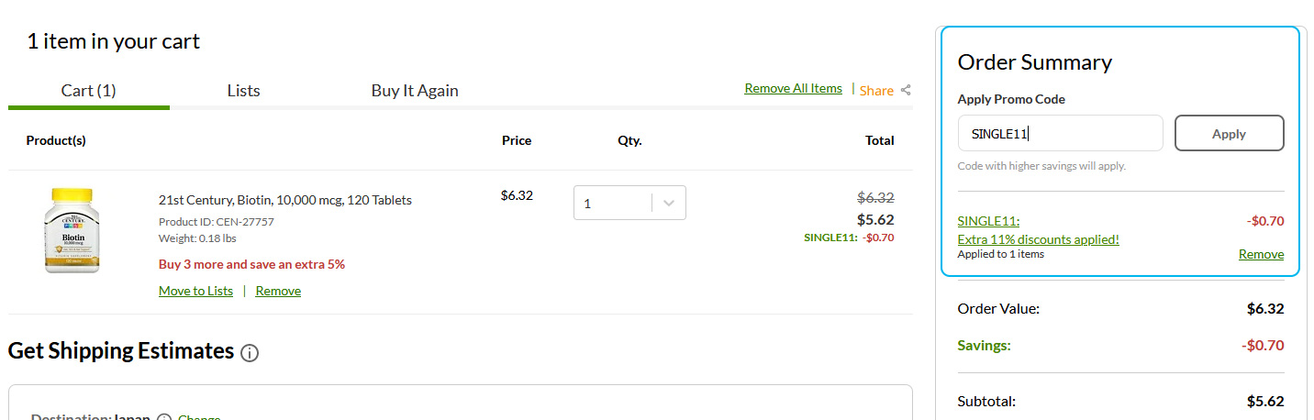
Task: Focus the promo code input field
Action: [x=1060, y=133]
